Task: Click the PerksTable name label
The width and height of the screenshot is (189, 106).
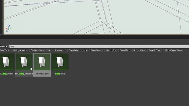Action: point(60,74)
